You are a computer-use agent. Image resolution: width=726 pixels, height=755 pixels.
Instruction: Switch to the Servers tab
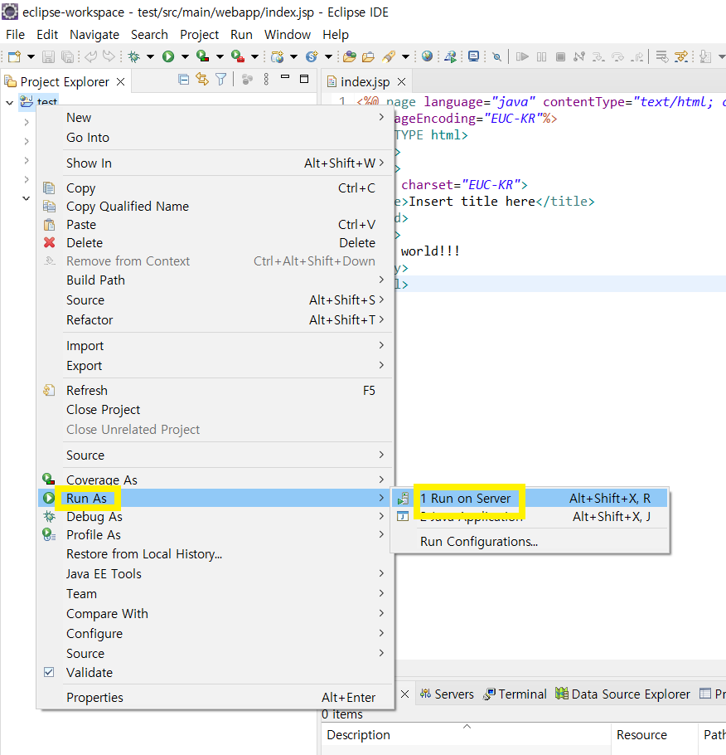(x=447, y=694)
